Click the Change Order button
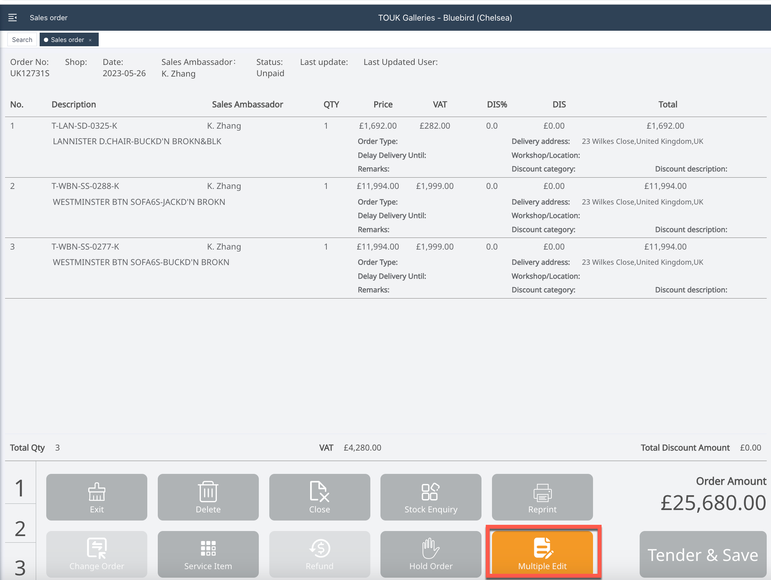771x580 pixels. (x=97, y=554)
